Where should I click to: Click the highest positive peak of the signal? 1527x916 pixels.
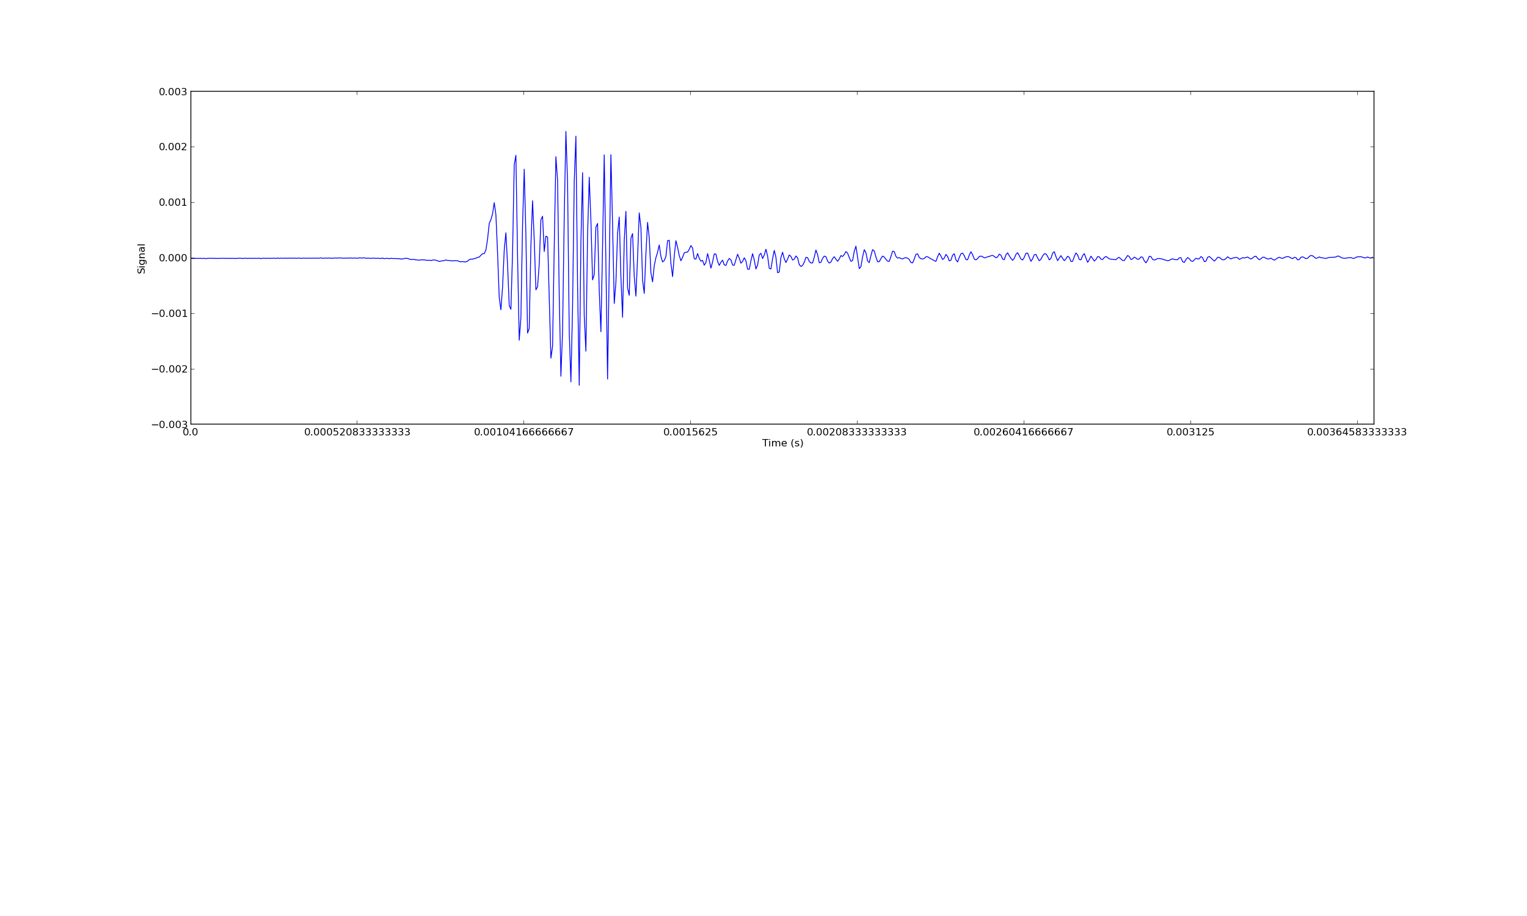(x=566, y=131)
